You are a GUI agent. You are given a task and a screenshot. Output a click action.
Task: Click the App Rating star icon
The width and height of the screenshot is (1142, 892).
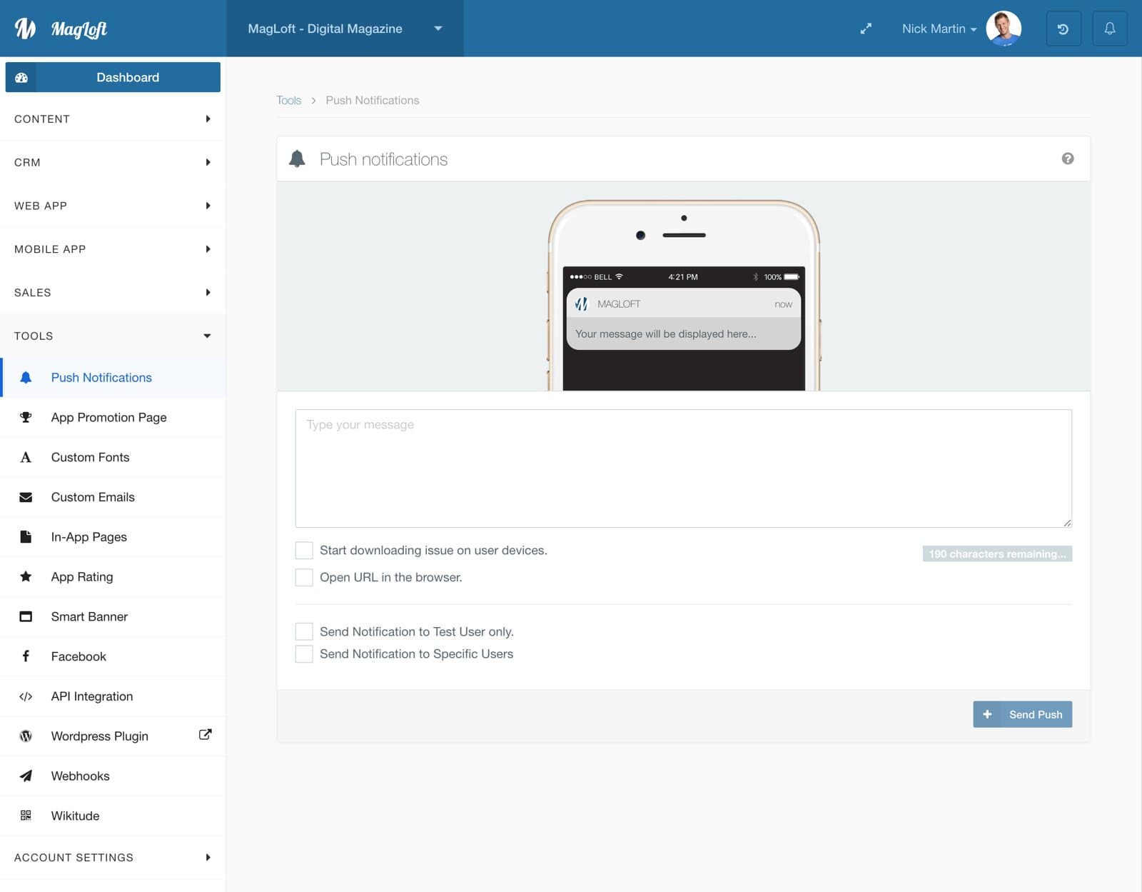point(26,576)
